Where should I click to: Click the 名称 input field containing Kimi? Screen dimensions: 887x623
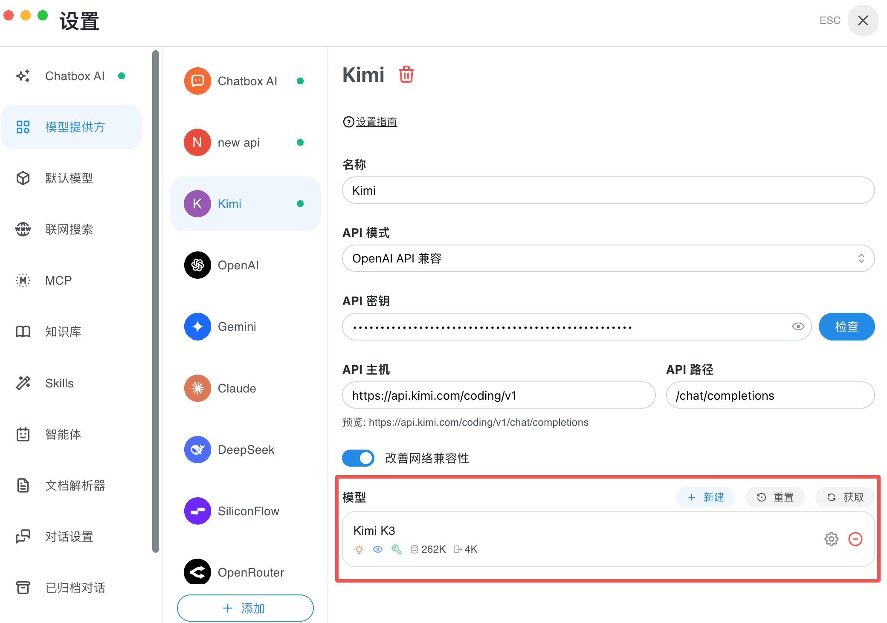[x=608, y=190]
